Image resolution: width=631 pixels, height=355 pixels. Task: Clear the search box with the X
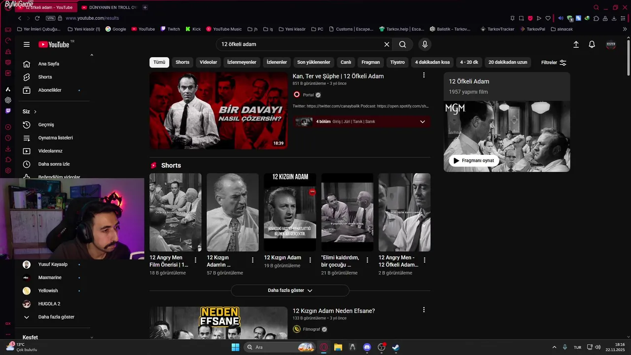(x=387, y=44)
